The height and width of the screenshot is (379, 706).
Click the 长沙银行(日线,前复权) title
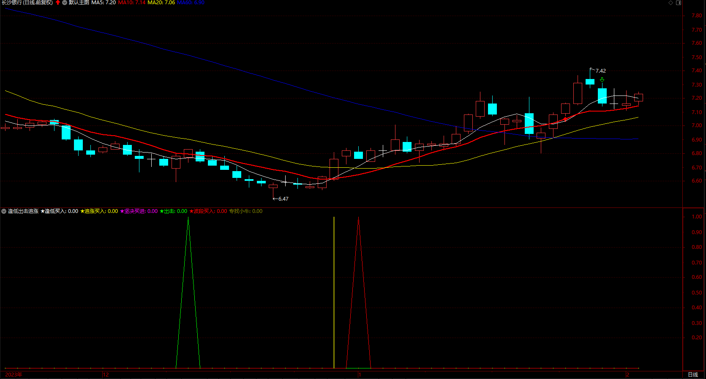pos(27,3)
